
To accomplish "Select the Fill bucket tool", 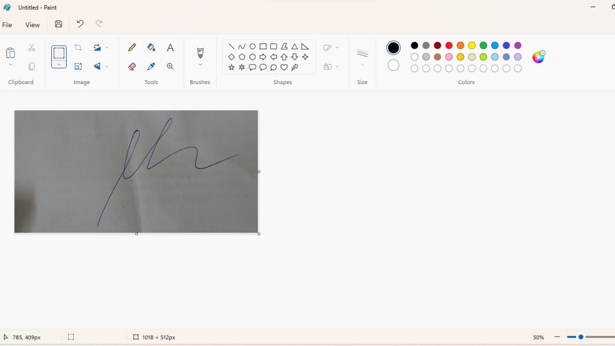I will pos(151,47).
